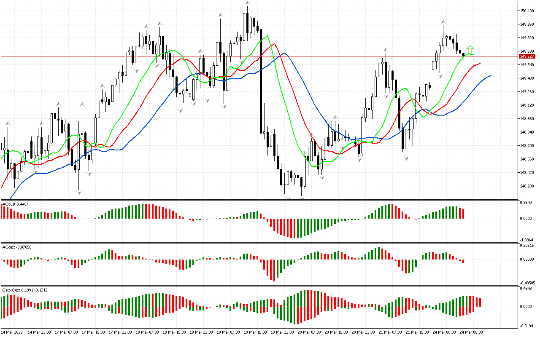The height and width of the screenshot is (337, 540).
Task: Click the 19 Mar 07:00 time label
Action: 228,332
